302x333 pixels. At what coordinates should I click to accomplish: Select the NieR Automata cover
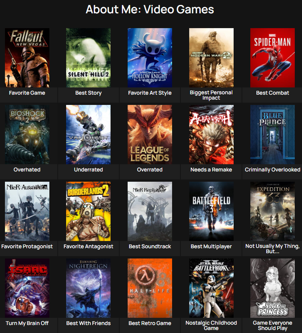27,211
